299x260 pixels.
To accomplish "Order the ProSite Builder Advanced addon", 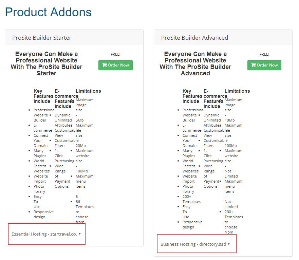I will click(x=264, y=65).
